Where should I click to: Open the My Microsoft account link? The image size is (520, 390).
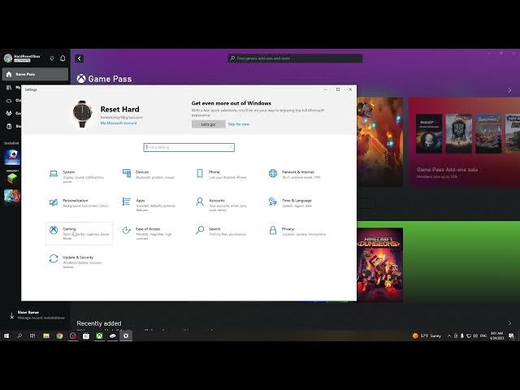point(119,123)
